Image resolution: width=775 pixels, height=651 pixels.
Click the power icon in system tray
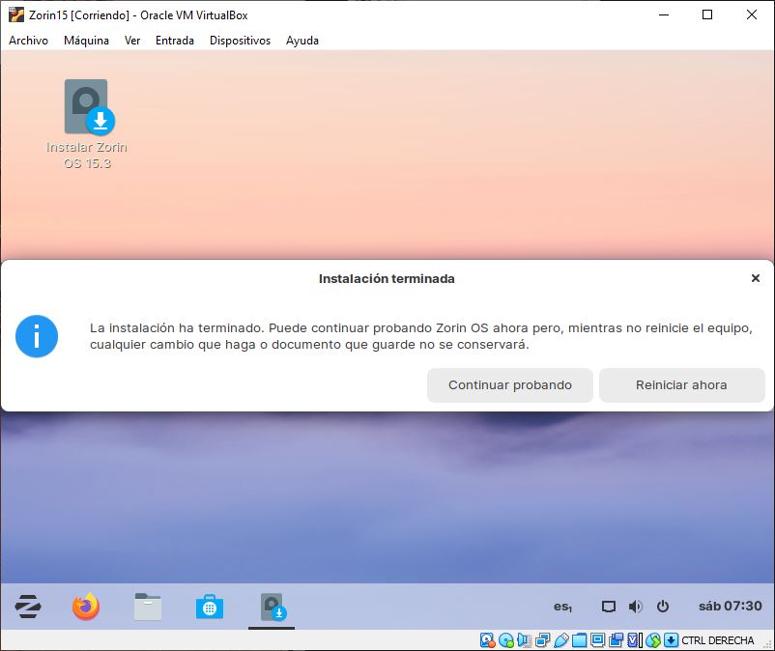(x=663, y=607)
